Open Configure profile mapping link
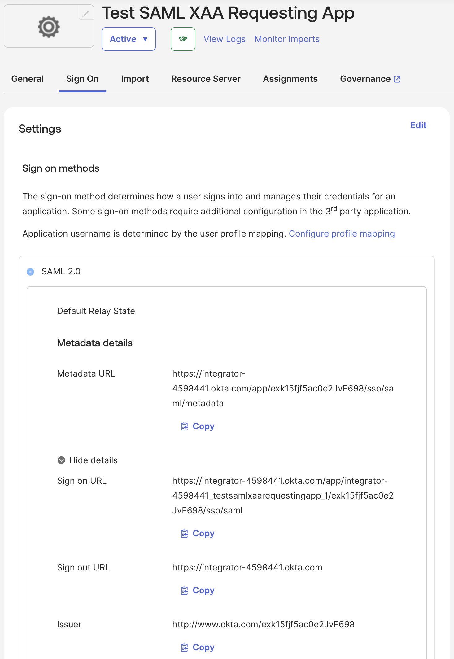The image size is (454, 659). (342, 233)
